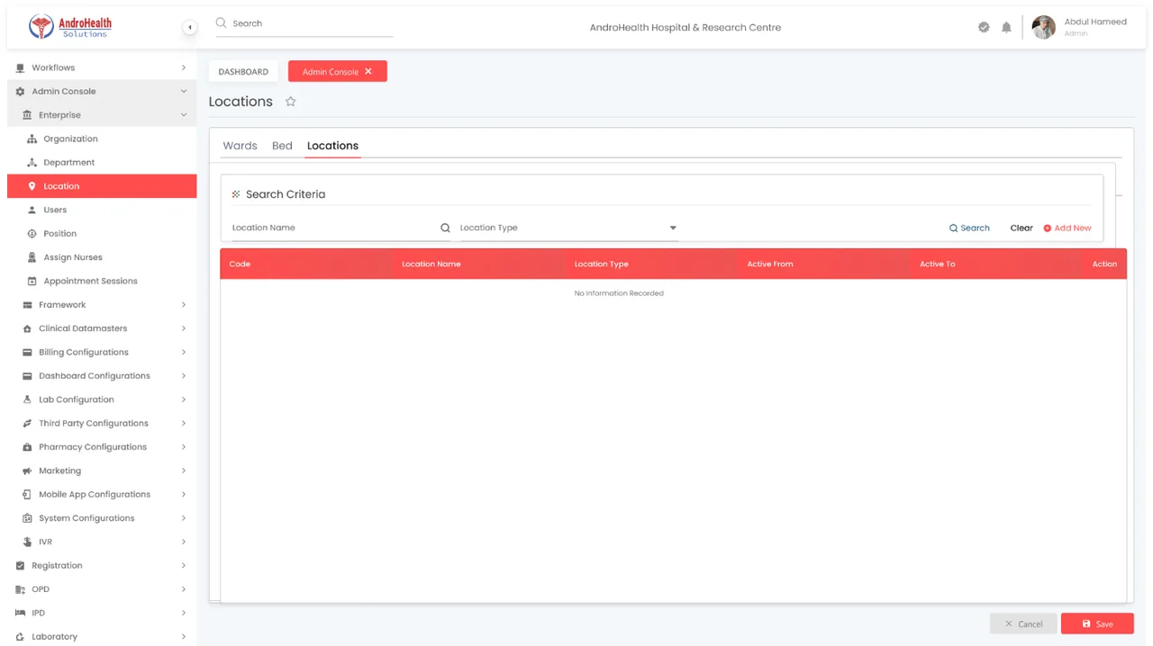Expand the Workflows menu chevron

[x=184, y=67]
